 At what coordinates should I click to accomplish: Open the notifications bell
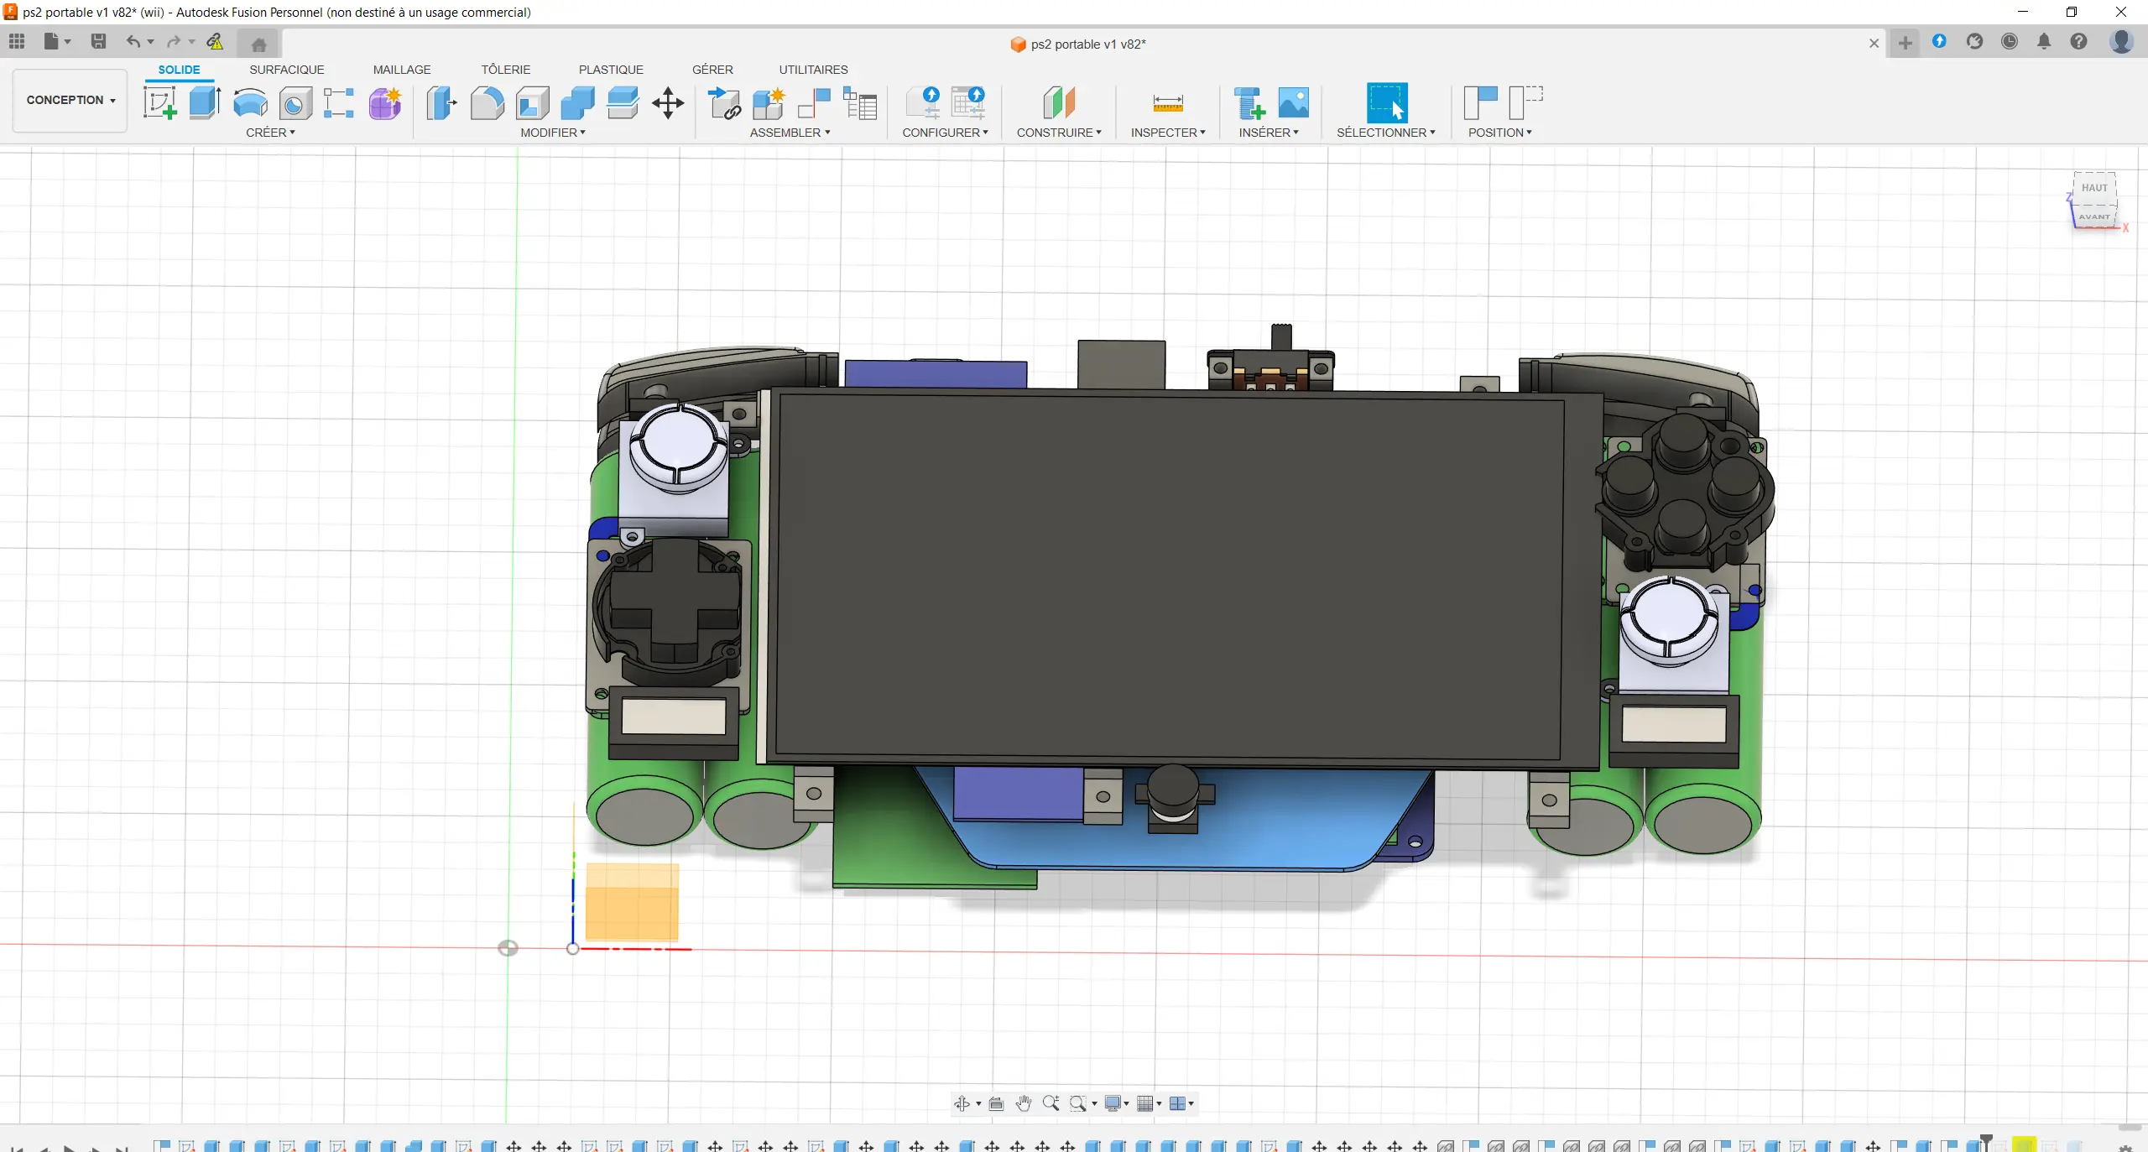tap(2044, 41)
